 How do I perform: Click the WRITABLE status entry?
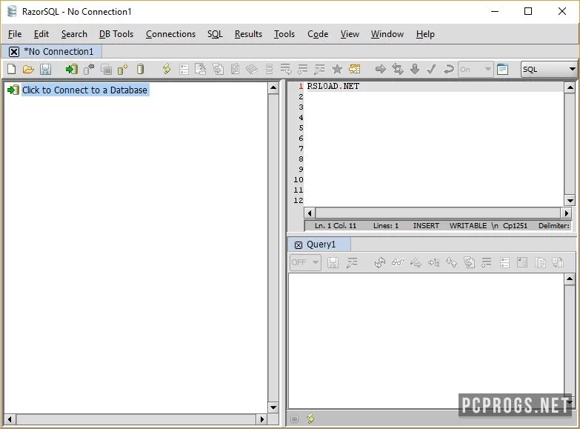tap(467, 226)
